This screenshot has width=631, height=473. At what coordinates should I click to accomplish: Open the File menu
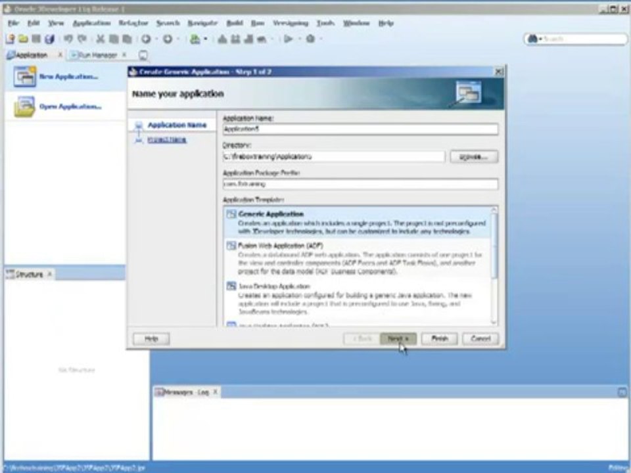[x=13, y=24]
